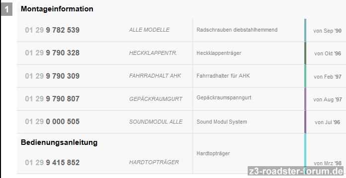
Task: Open part number 01 29 9 790 328
Action: (52, 53)
